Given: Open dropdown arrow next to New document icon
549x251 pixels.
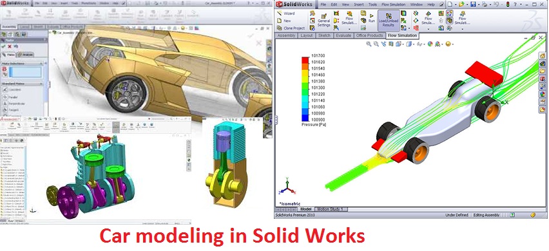Looking at the screenshot, I should coord(455,5).
